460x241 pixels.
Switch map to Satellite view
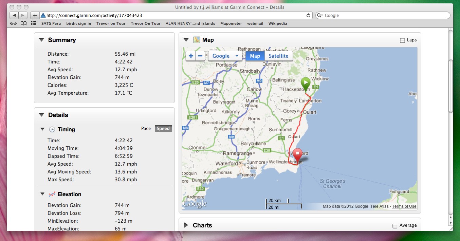pyautogui.click(x=278, y=56)
